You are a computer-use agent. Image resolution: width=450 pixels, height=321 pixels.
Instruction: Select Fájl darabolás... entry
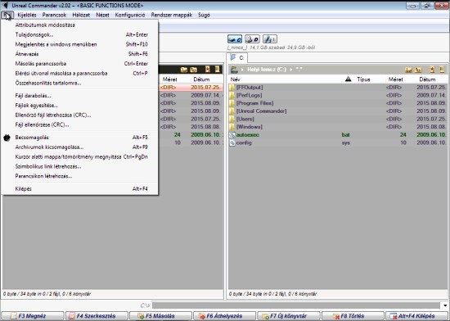click(80, 96)
